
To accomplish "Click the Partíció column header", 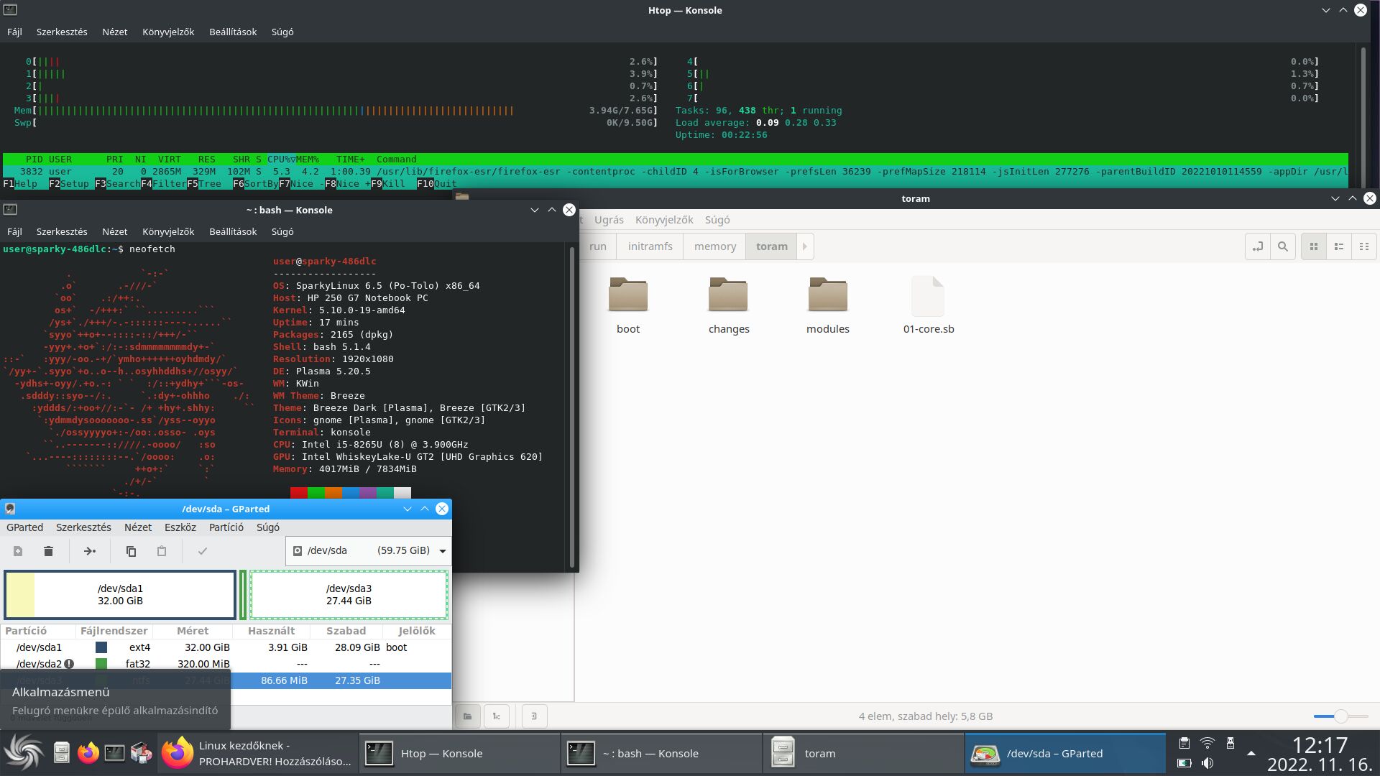I will click(39, 631).
